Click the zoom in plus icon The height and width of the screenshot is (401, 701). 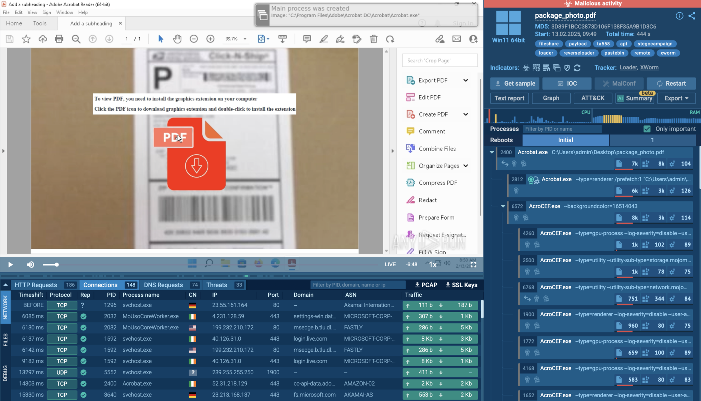[x=210, y=39]
